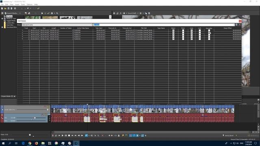
Task: Click the Record button in transport bar
Action: (x=53, y=135)
